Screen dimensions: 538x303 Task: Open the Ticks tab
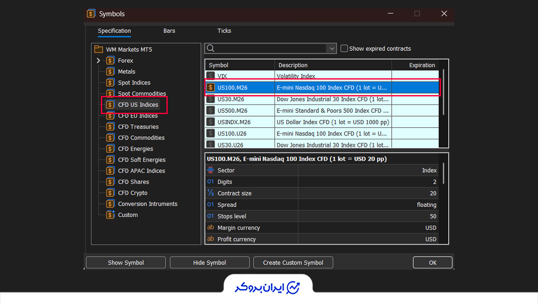tap(224, 31)
